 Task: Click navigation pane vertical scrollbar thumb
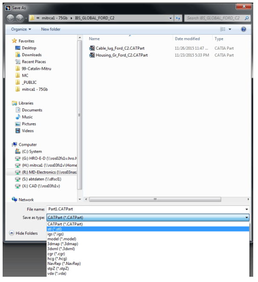coord(80,115)
